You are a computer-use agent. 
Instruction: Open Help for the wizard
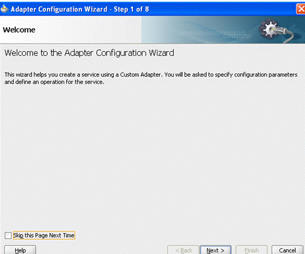[20, 250]
